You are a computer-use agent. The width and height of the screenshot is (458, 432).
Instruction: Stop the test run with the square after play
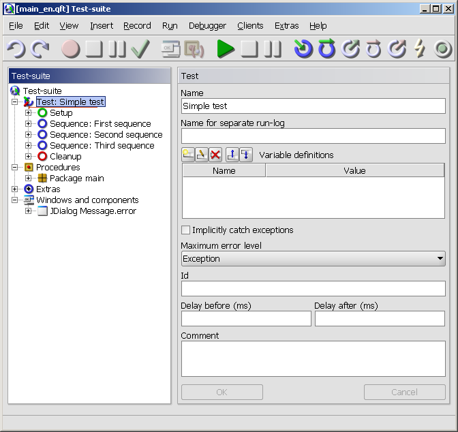tap(249, 48)
